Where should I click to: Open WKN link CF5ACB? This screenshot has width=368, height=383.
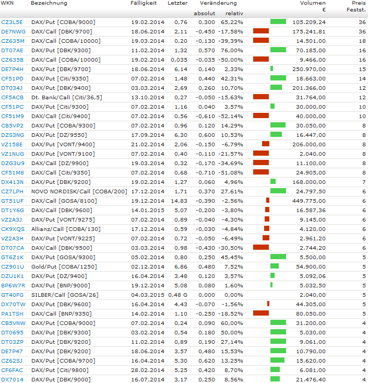click(13, 98)
